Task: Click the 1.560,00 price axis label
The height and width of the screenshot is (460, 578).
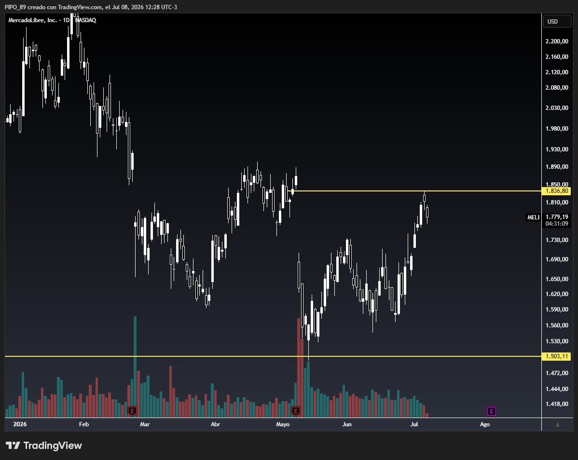Action: click(557, 325)
